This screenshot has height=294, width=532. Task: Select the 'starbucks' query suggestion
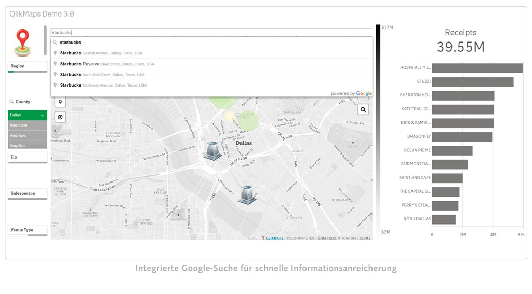212,43
